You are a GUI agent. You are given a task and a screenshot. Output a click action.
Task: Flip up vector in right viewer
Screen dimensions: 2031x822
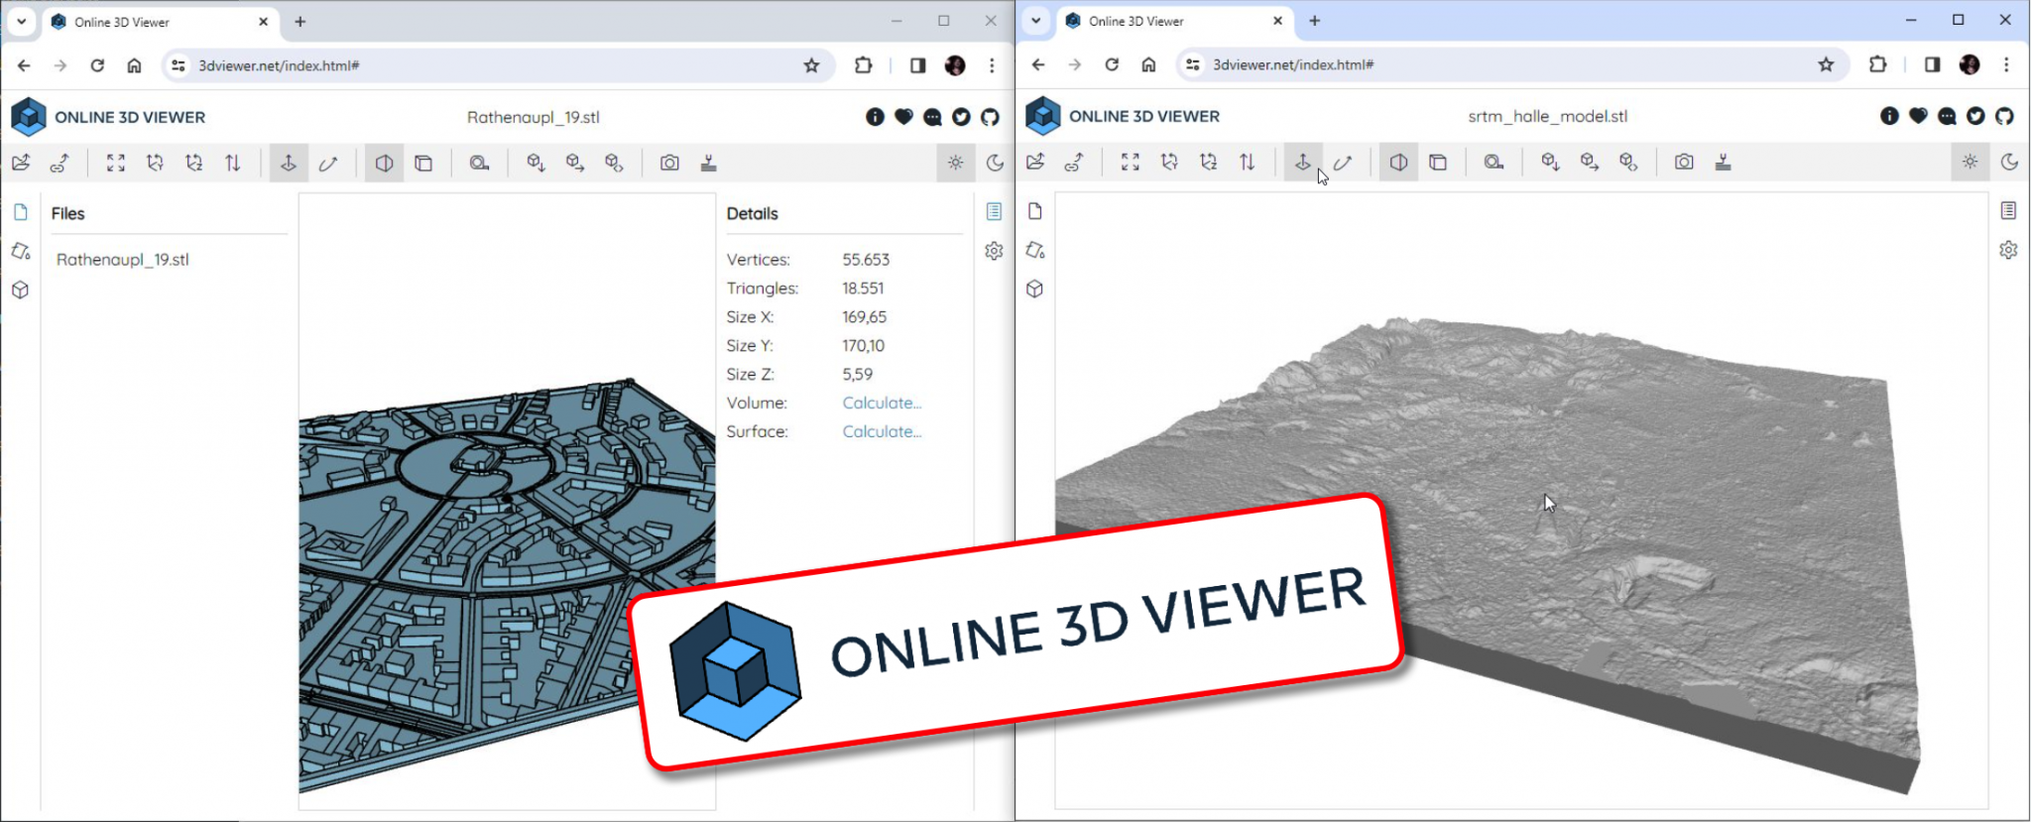1247,162
